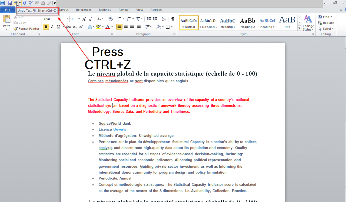Toggle Subscript formatting
Viewport: 346px width, 202px height.
tap(75, 27)
